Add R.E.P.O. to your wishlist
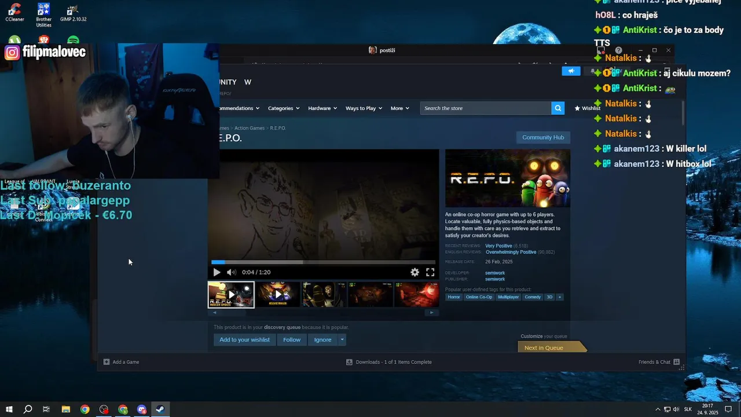 [x=244, y=340]
